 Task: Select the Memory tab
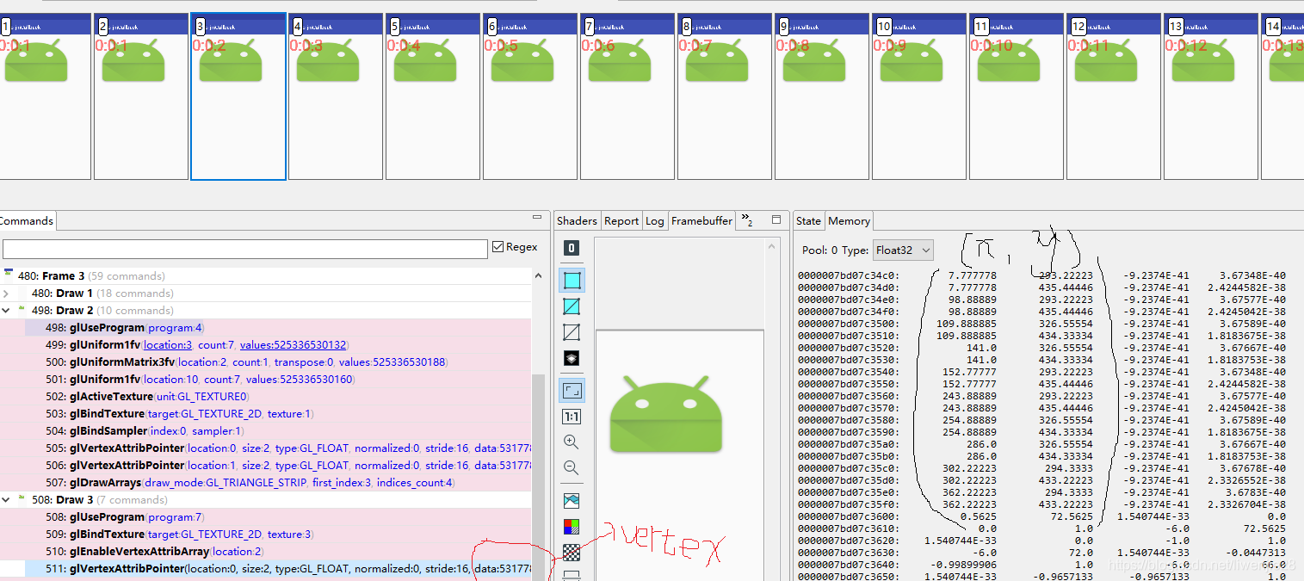[850, 221]
